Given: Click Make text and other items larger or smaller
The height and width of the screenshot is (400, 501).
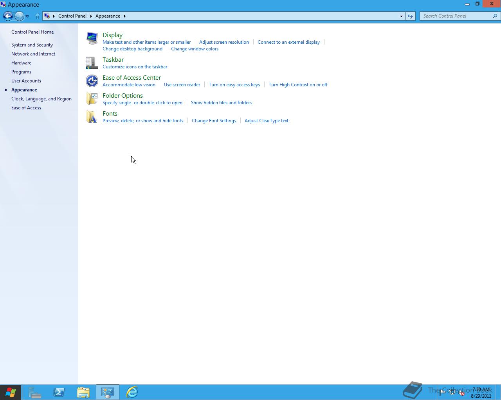Looking at the screenshot, I should pyautogui.click(x=147, y=42).
